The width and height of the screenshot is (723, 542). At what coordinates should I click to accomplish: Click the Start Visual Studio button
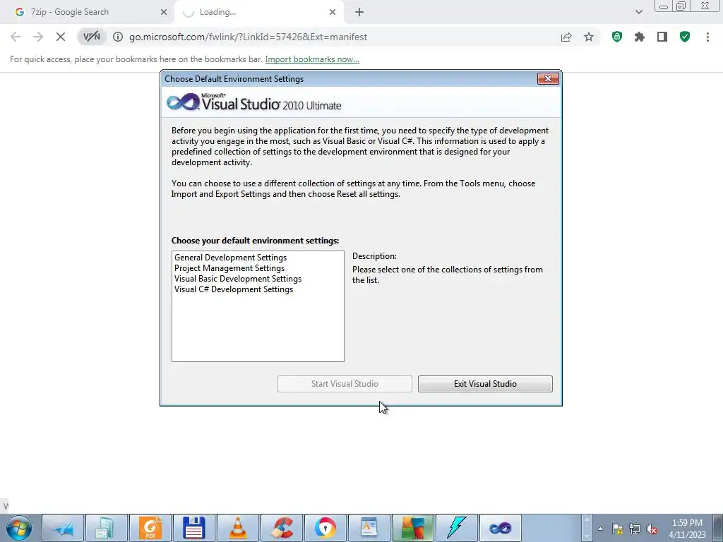coord(345,384)
